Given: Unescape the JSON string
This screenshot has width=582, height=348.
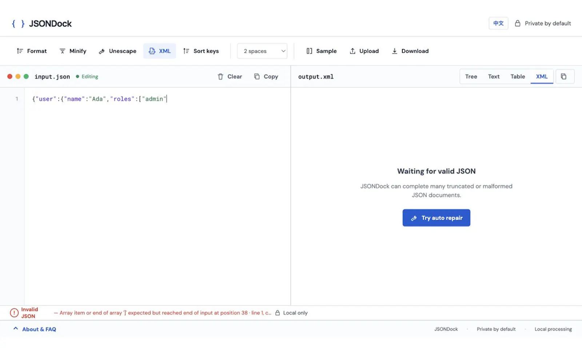Looking at the screenshot, I should [117, 51].
